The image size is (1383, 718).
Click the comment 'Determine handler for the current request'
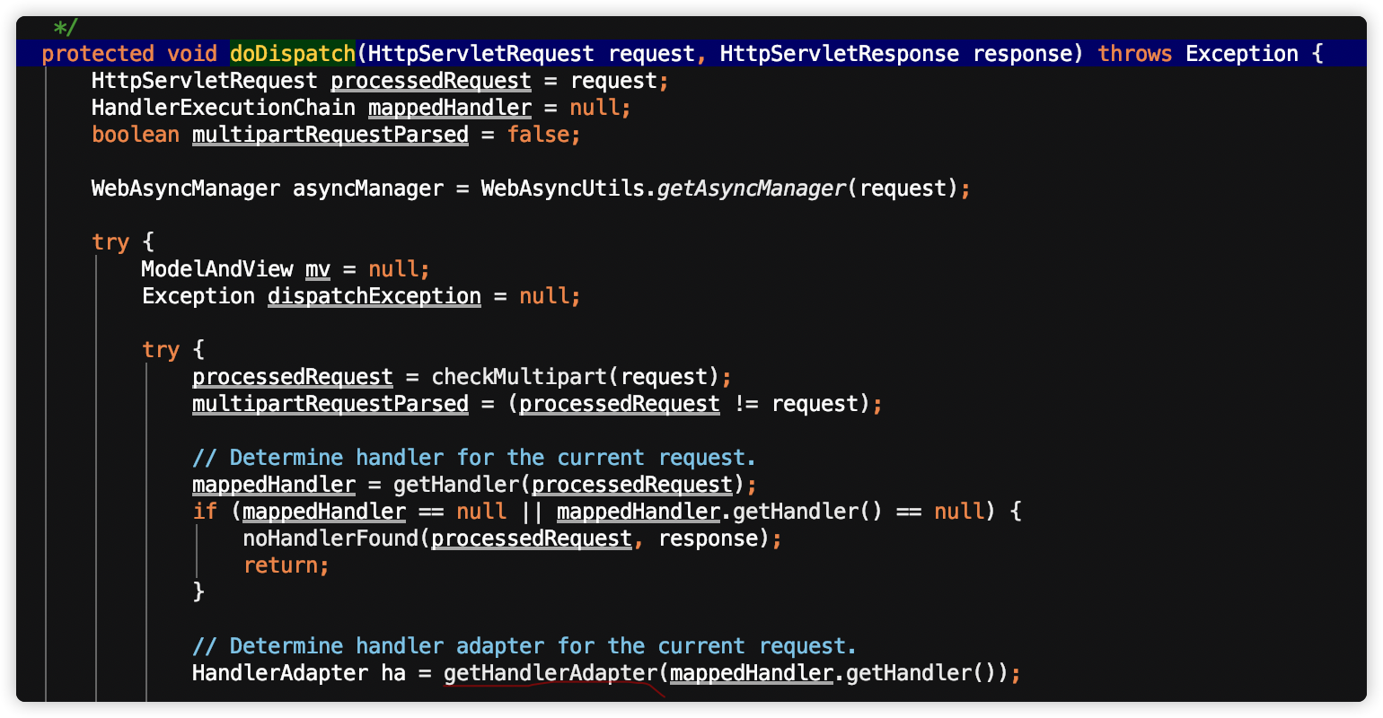tap(474, 458)
